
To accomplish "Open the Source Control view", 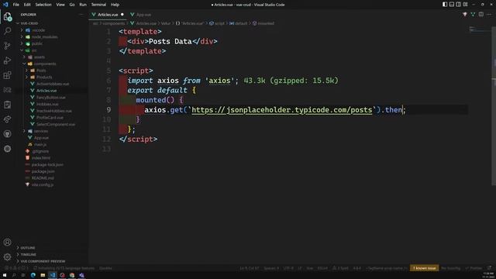I will (7, 46).
